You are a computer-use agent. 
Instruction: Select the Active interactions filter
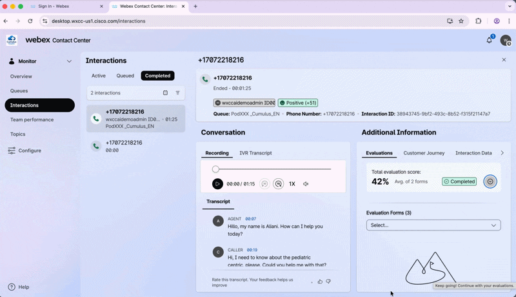tap(99, 76)
